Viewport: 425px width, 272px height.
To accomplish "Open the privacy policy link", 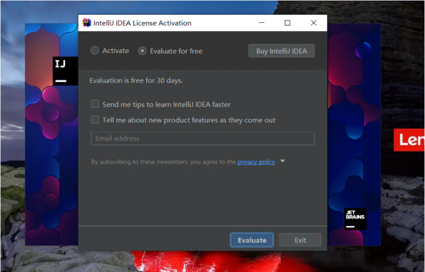I will (x=256, y=162).
